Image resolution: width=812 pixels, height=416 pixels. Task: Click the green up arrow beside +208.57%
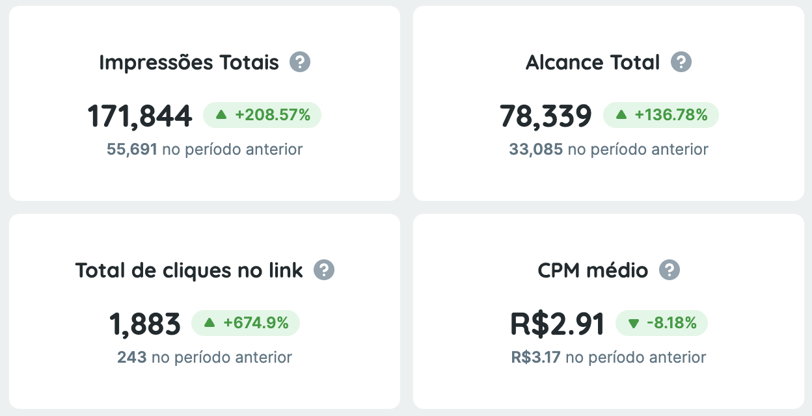click(221, 115)
